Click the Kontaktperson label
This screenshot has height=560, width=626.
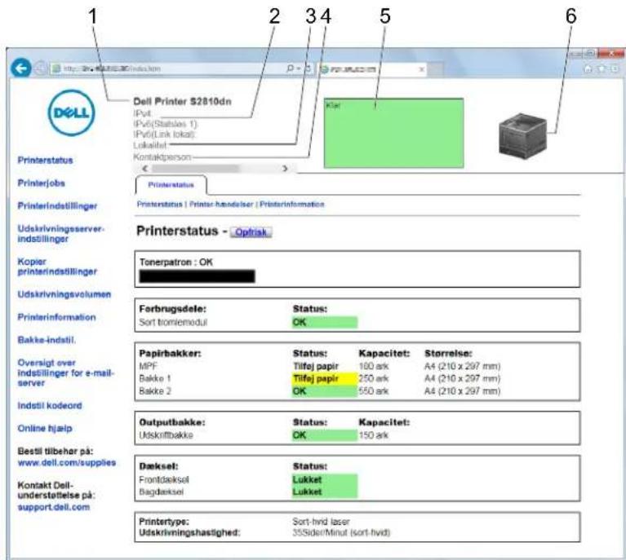[162, 157]
